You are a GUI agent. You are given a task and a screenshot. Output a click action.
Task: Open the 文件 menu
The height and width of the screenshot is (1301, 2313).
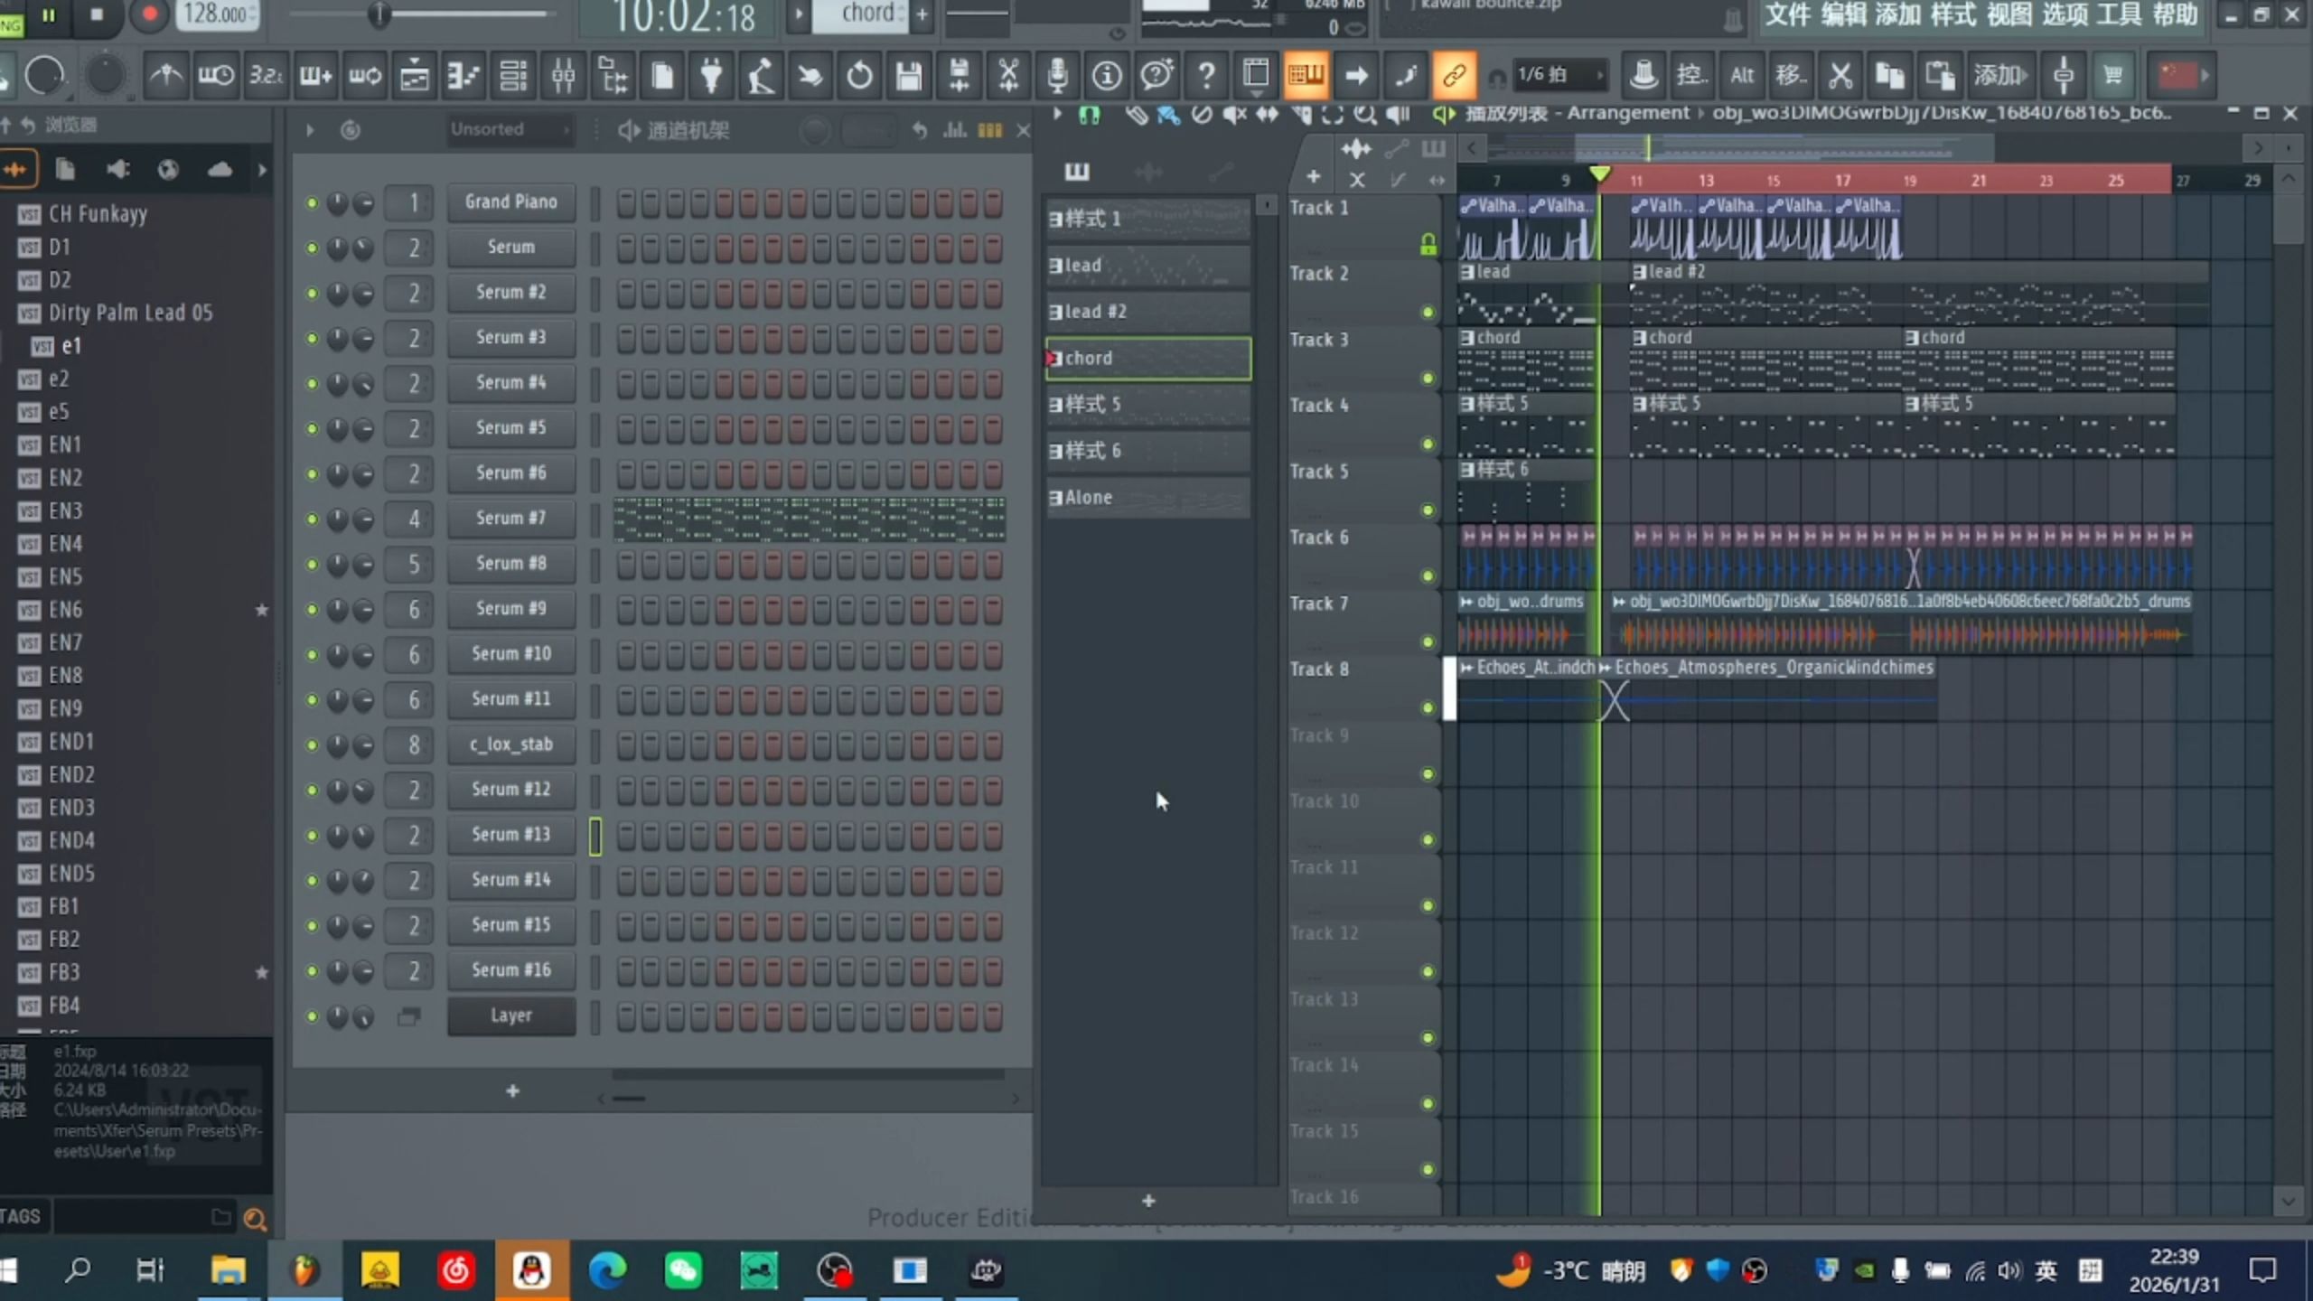[1787, 15]
